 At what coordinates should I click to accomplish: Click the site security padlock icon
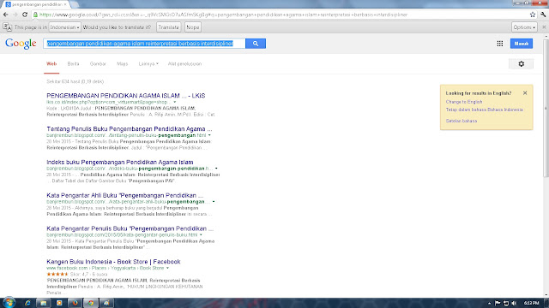point(35,15)
